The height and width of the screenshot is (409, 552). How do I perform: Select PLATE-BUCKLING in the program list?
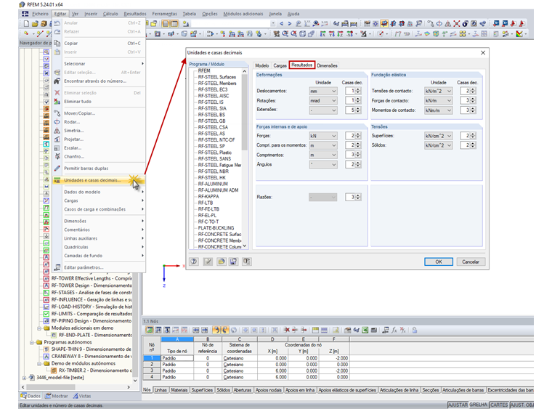216,228
